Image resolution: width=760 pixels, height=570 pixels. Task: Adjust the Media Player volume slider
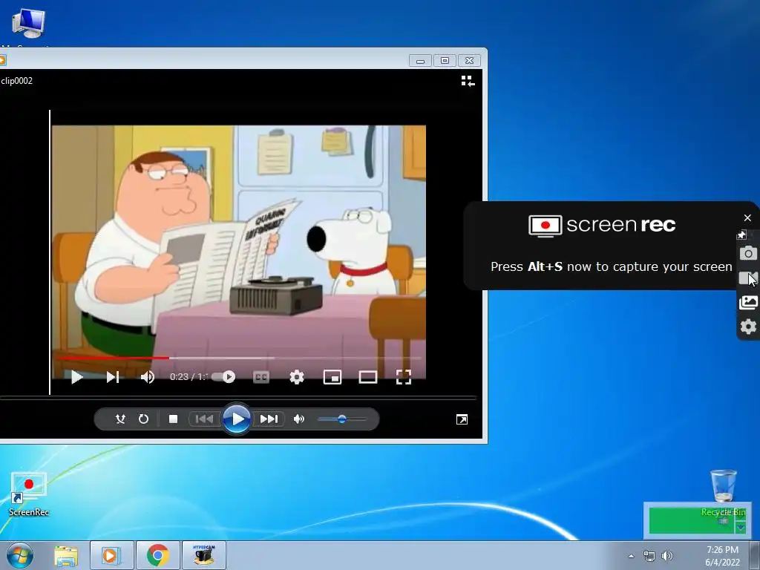coord(341,419)
